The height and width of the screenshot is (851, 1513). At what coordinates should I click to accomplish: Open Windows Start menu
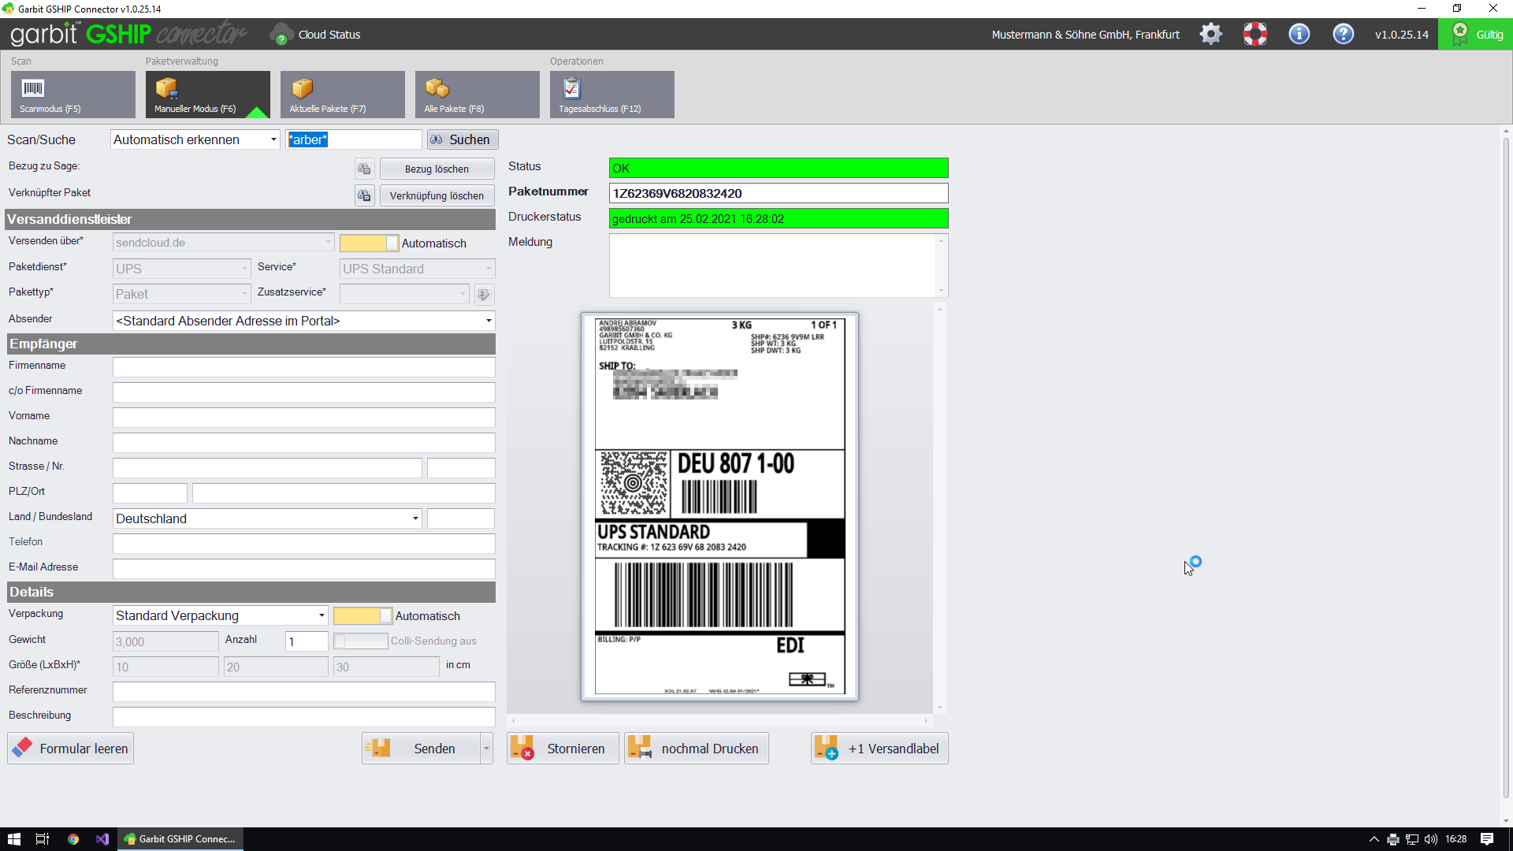pos(13,839)
